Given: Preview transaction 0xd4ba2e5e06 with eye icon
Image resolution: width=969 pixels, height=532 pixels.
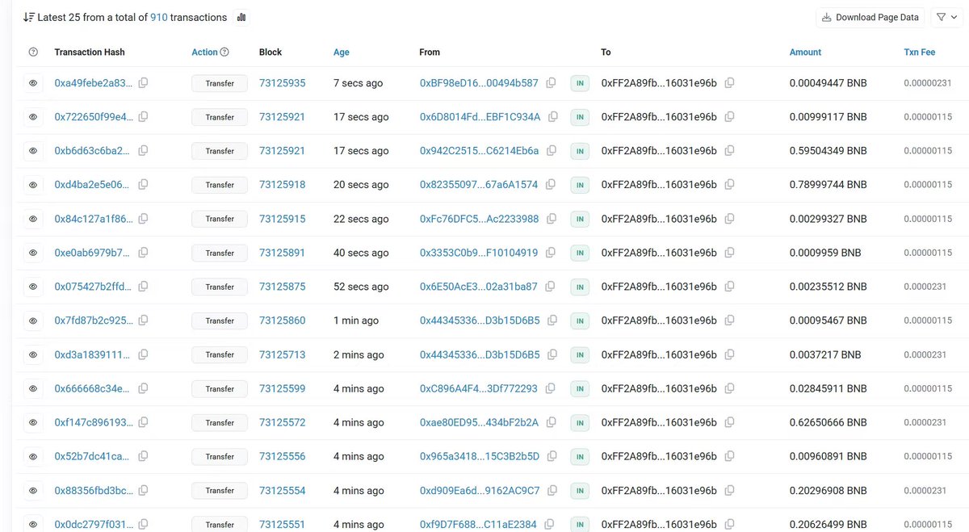Looking at the screenshot, I should pyautogui.click(x=33, y=185).
